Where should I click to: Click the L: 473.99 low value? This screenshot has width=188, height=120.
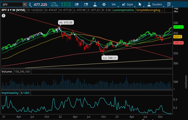tap(80, 10)
